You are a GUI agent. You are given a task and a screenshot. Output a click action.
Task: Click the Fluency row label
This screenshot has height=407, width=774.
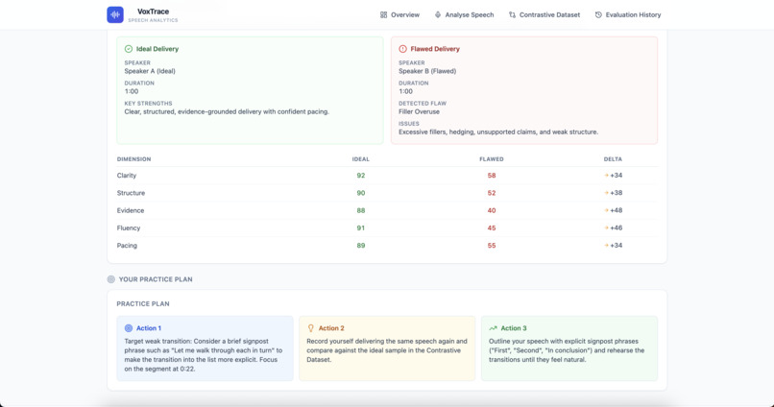point(129,227)
